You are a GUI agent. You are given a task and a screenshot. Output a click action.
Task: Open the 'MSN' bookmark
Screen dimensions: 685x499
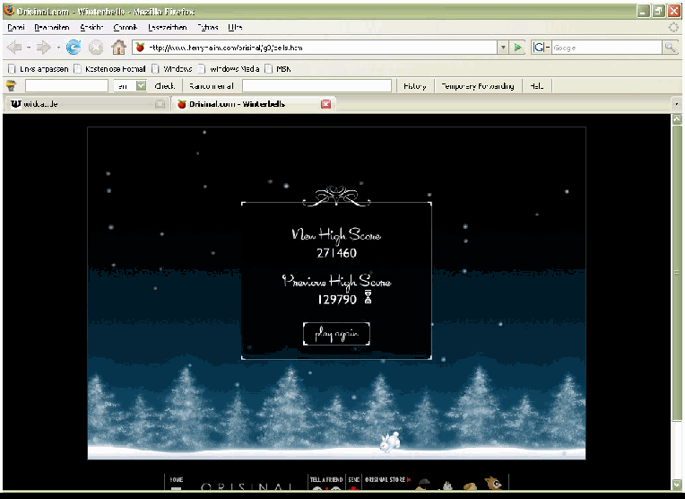[278, 69]
